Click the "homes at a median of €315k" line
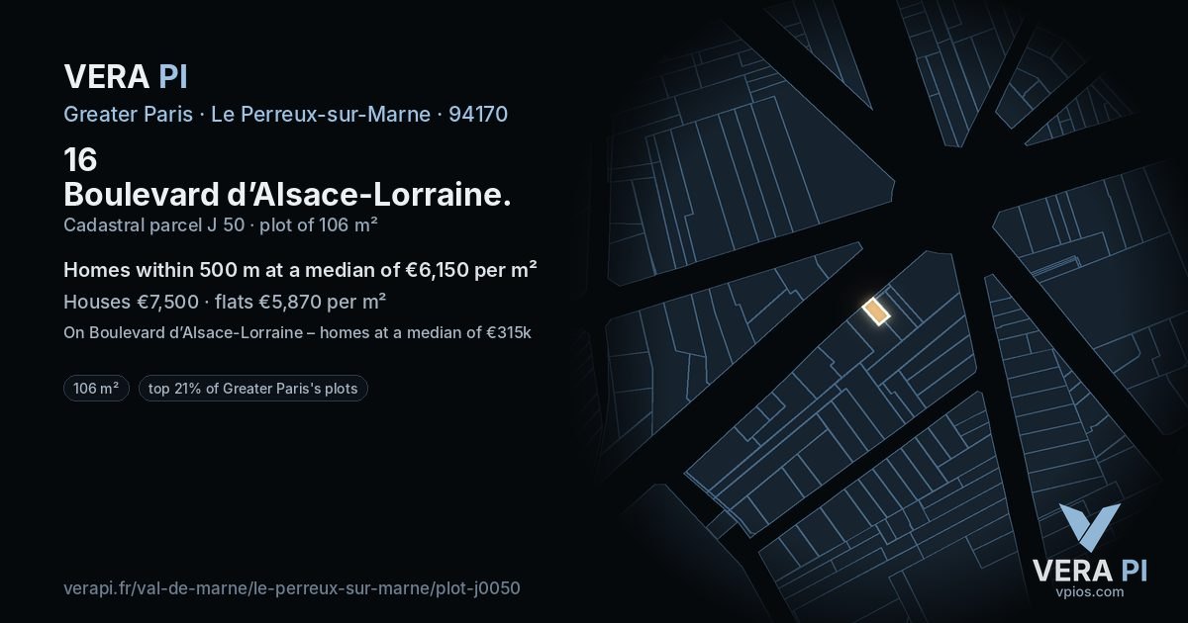Image resolution: width=1188 pixels, height=623 pixels. [297, 332]
